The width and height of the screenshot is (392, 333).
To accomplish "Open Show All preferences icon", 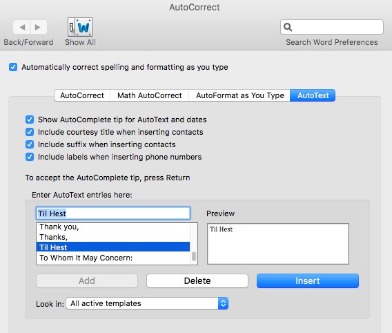I will point(80,27).
